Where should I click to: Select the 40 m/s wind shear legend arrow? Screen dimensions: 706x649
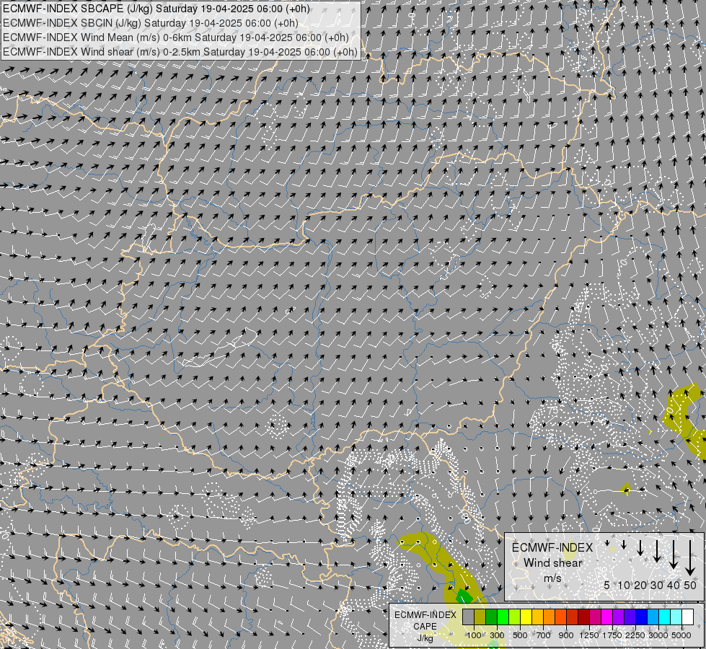click(673, 555)
